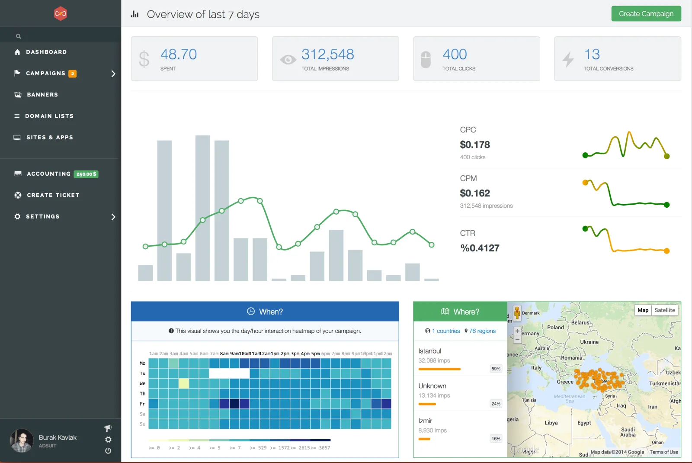Click the megaphone icon near the profile

pyautogui.click(x=108, y=428)
